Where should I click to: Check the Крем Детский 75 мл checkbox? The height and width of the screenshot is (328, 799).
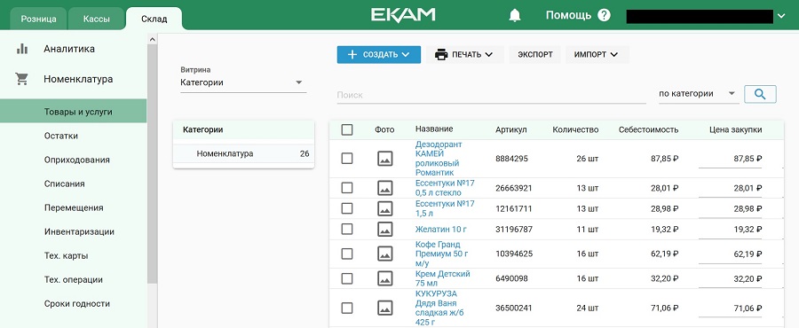(347, 278)
